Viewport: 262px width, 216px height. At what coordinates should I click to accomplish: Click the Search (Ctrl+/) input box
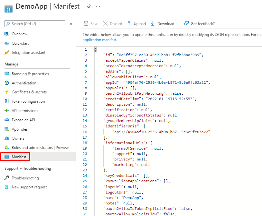(35, 24)
